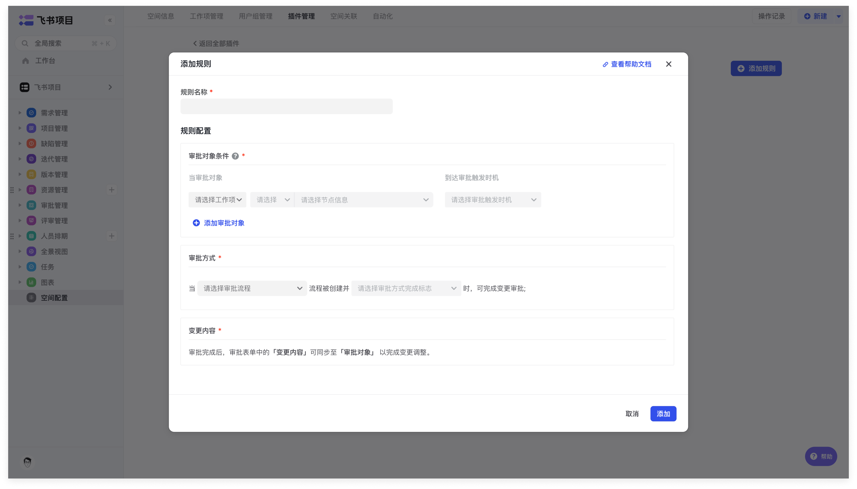Screen dimensions: 857x489
Task: Open the user avatar at bottom left
Action: coord(27,462)
